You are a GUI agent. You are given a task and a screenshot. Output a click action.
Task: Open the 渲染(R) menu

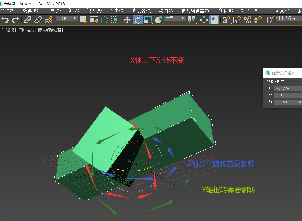click(226, 11)
